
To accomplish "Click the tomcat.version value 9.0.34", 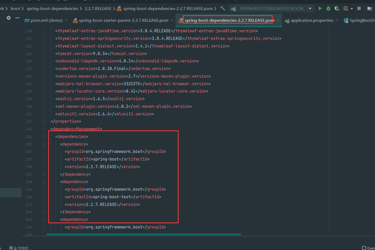I will pos(100,54).
